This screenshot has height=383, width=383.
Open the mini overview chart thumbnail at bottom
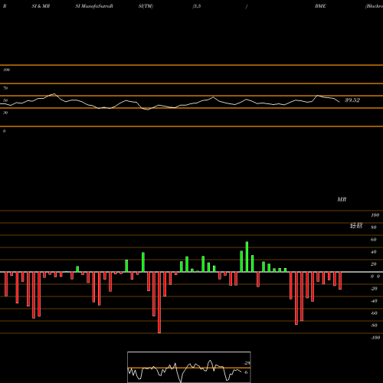pos(189,367)
